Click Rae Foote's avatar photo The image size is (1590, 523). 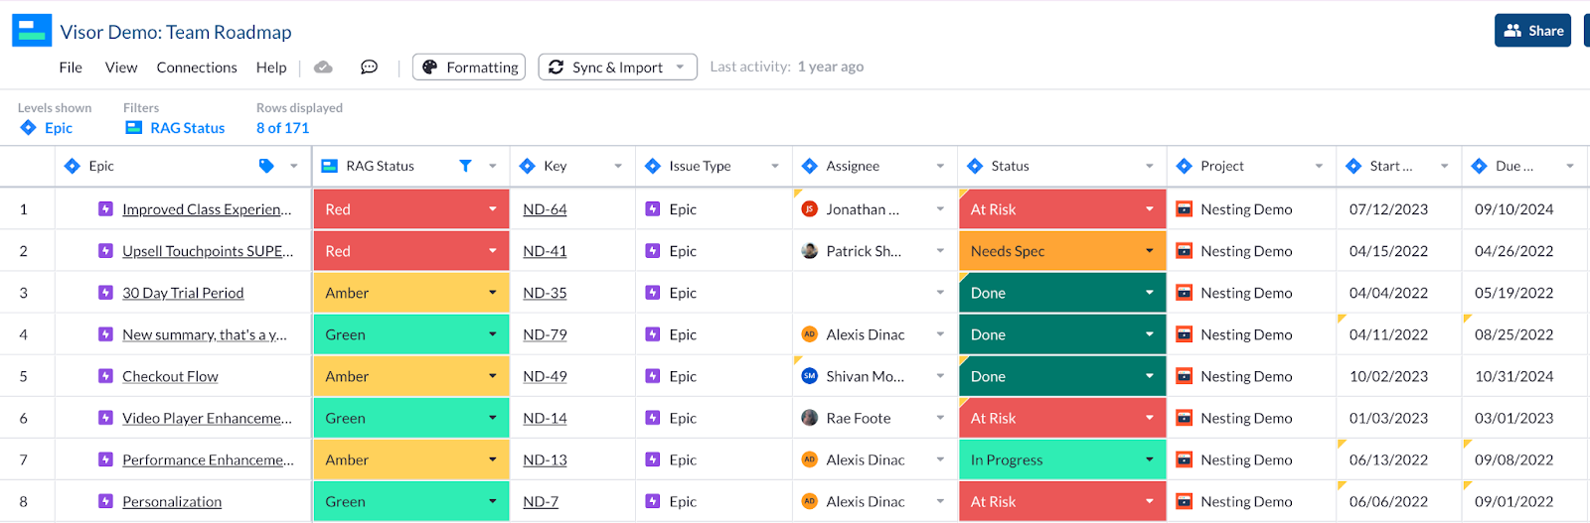(x=810, y=418)
